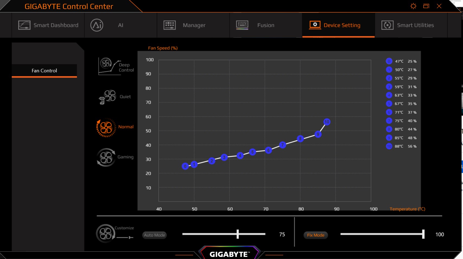
Task: Click the Smart Utilities icon
Action: coord(387,25)
